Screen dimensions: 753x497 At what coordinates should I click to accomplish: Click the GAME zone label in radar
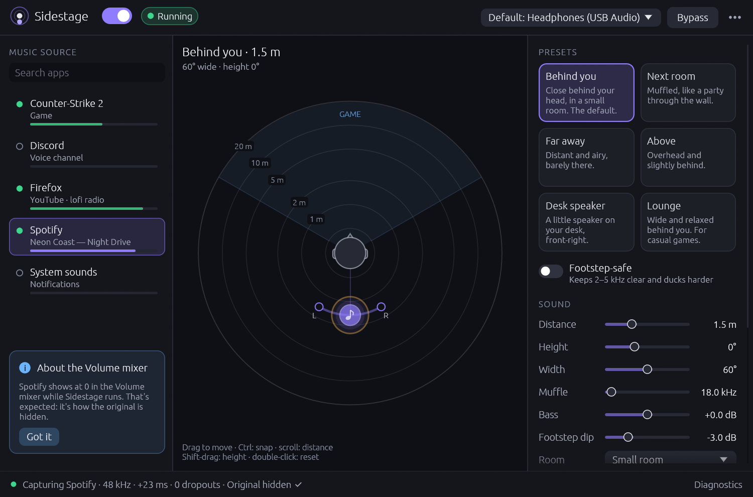[x=350, y=114]
